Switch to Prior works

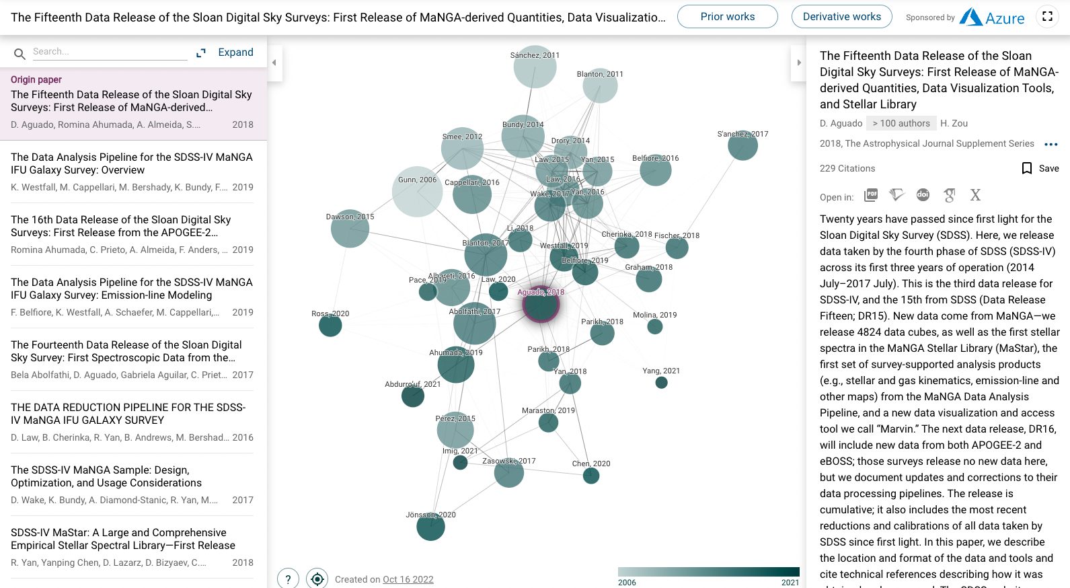click(727, 17)
